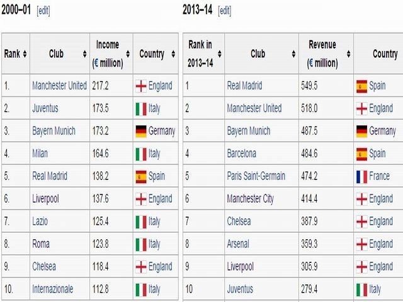
Task: Click Spain flag next to Barcelona
Action: pyautogui.click(x=361, y=154)
